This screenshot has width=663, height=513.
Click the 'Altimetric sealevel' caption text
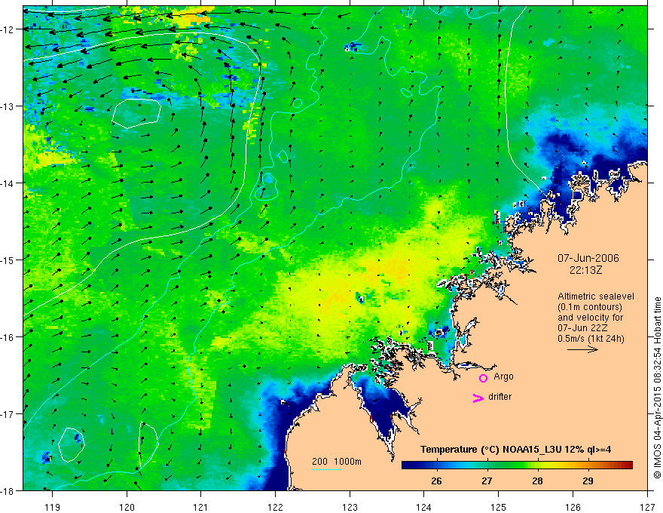[x=596, y=296]
